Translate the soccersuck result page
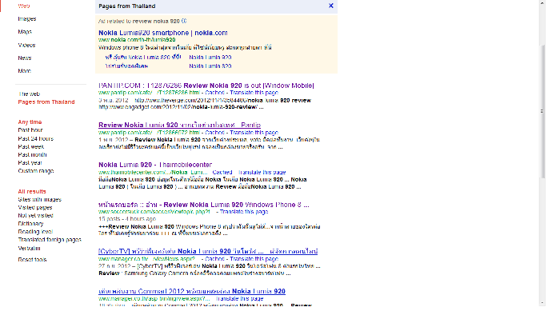The width and height of the screenshot is (548, 323). [244, 212]
